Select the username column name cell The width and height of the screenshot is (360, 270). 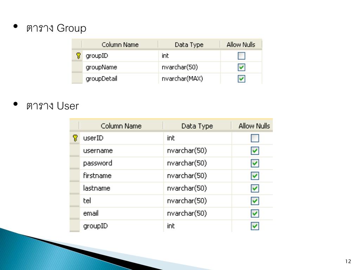pyautogui.click(x=121, y=150)
